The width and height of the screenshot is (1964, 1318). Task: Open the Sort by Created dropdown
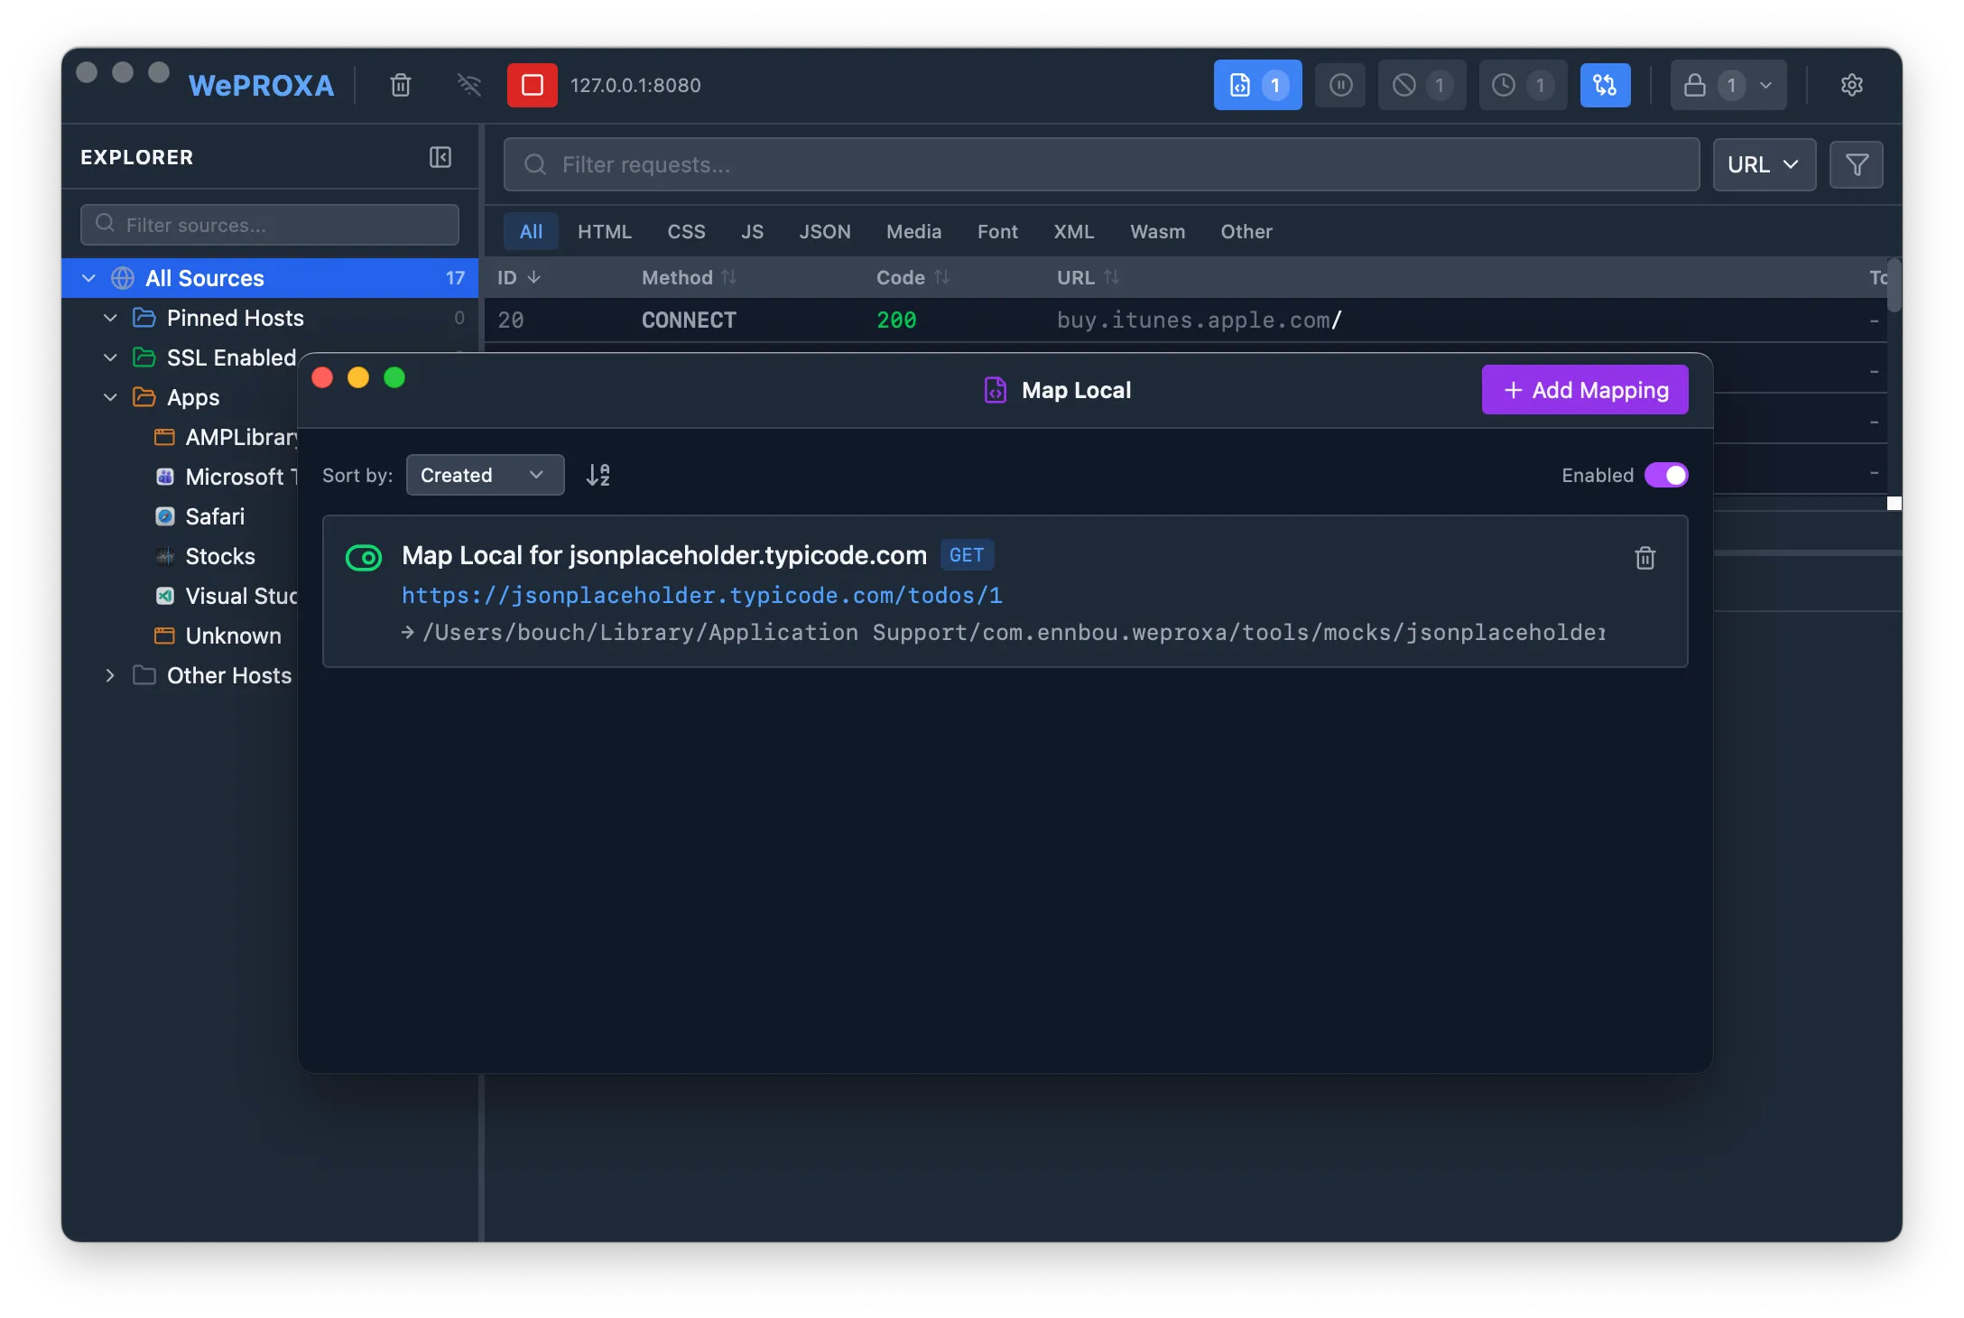coord(485,475)
